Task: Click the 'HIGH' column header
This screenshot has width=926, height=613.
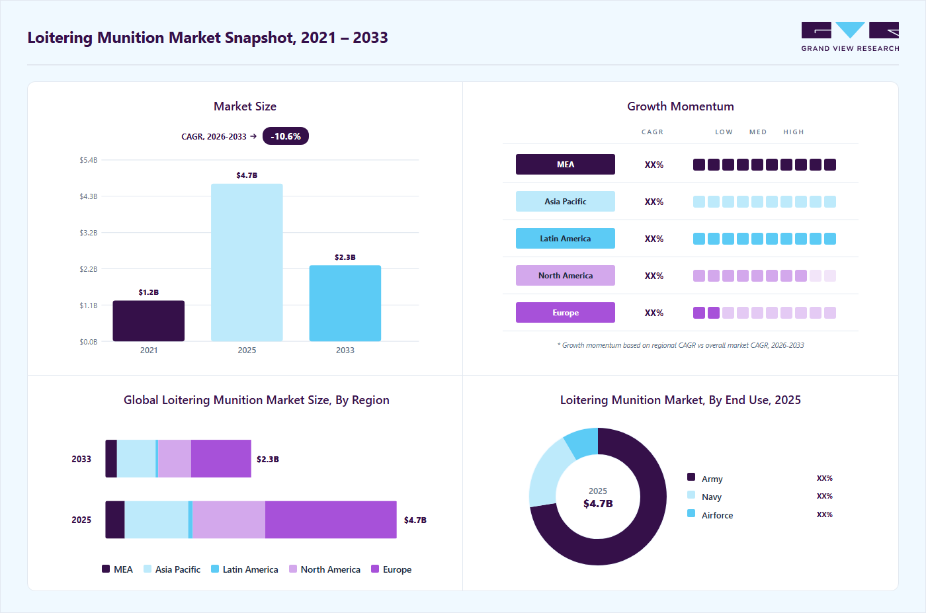Action: 794,132
